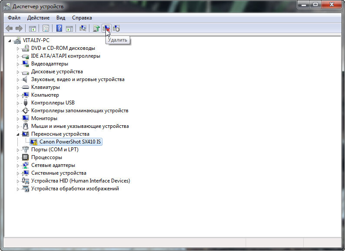This screenshot has width=345, height=251.
Task: Expand the Сетевые адаптеры category
Action: [18, 166]
